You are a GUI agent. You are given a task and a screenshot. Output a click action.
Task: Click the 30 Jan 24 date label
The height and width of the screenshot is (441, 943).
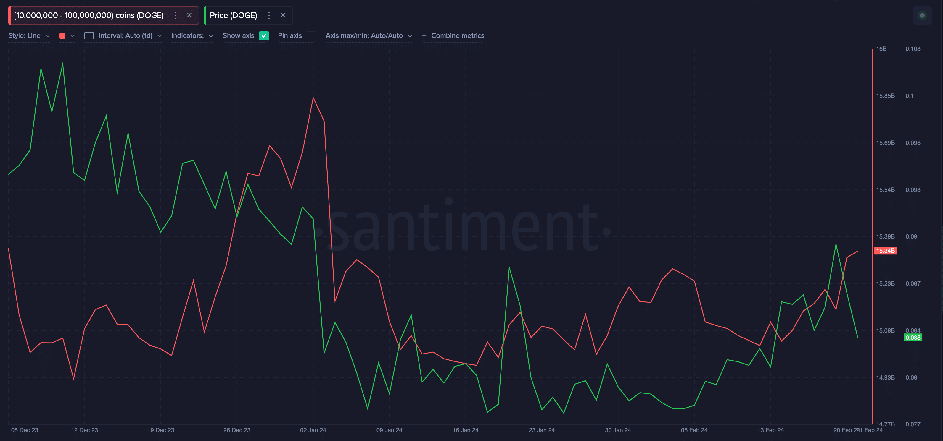point(618,430)
